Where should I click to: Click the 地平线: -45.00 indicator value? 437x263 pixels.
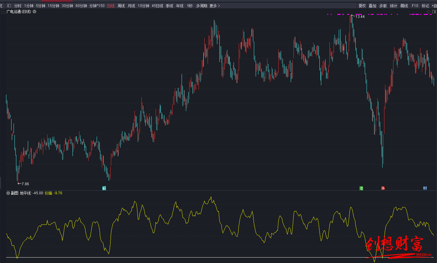click(x=31, y=193)
